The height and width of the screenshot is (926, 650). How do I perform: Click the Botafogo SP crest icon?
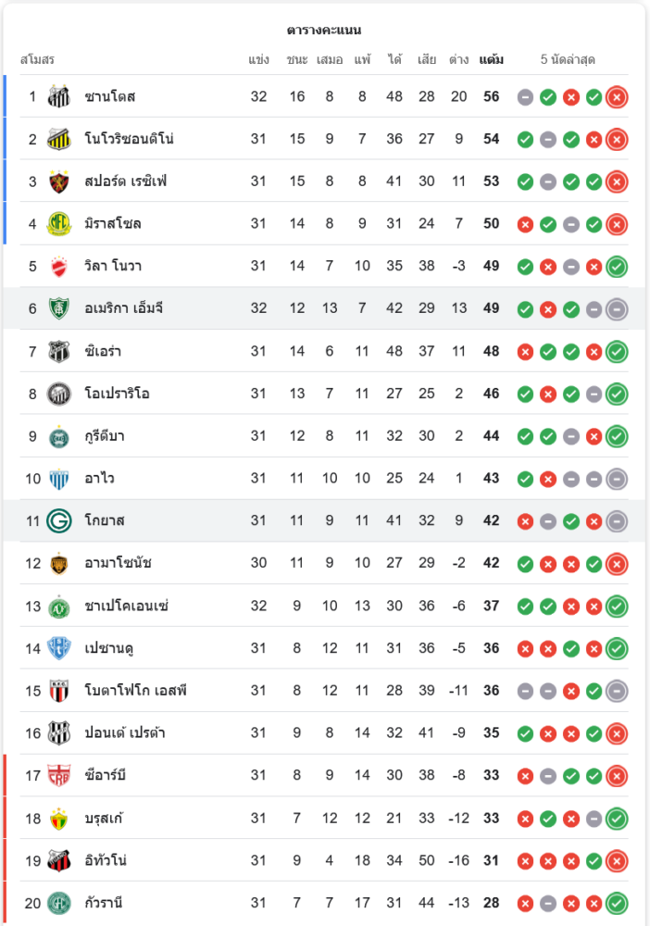(59, 691)
